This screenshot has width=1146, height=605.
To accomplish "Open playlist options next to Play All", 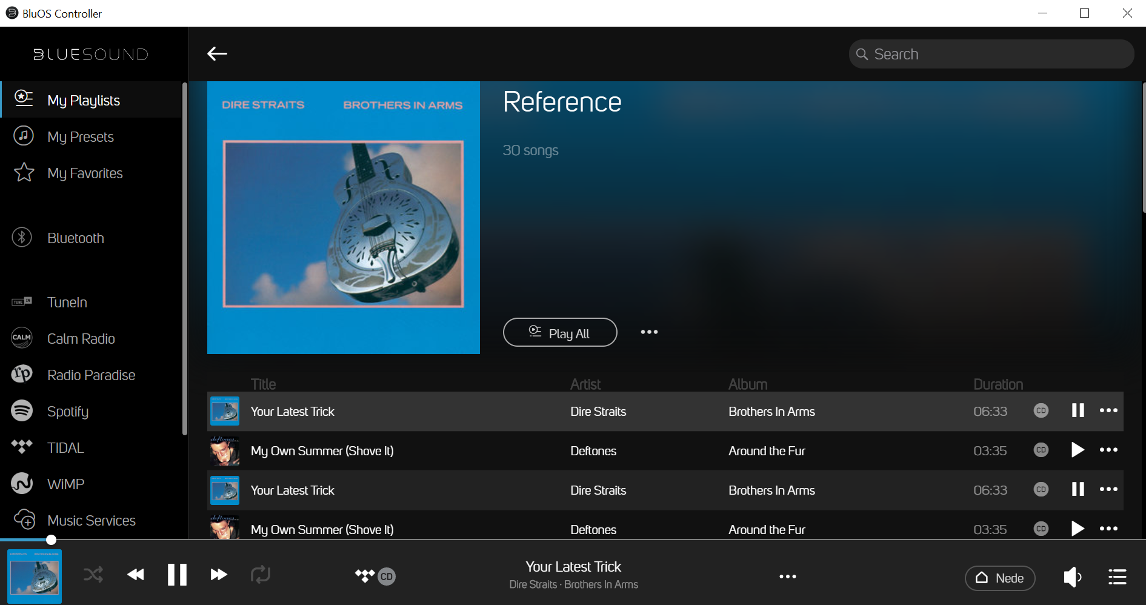I will click(649, 332).
